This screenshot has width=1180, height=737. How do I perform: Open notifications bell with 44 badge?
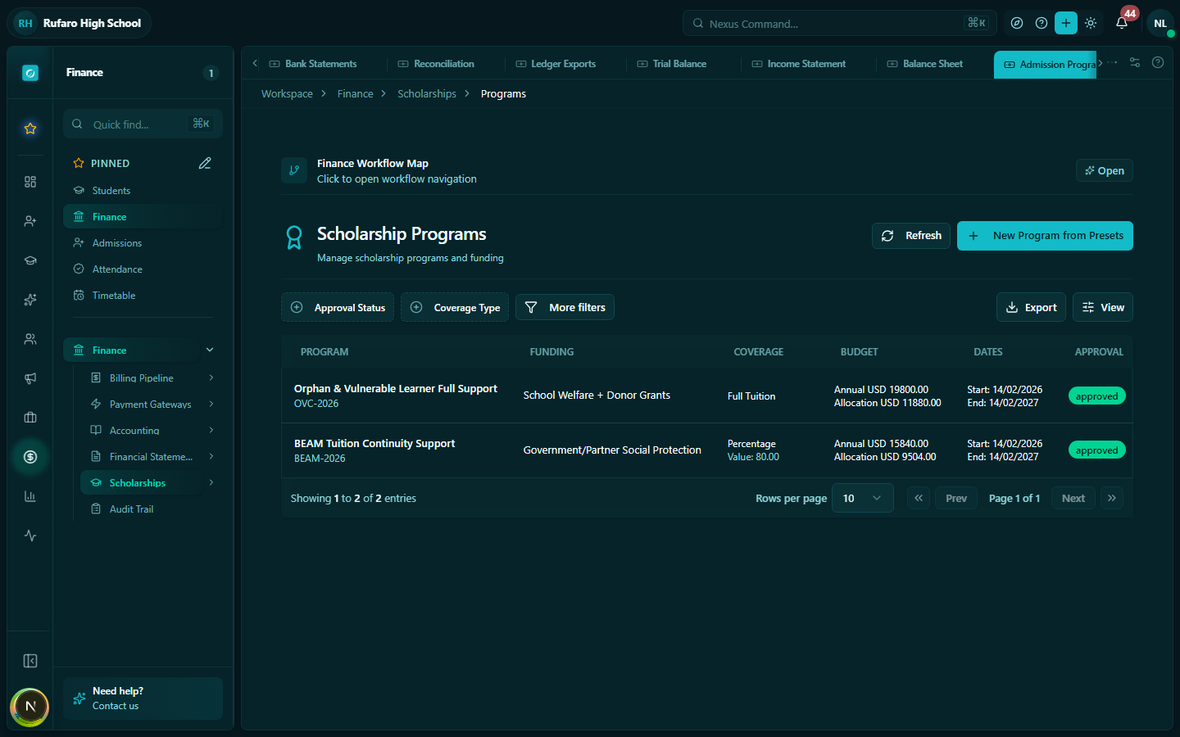1122,23
